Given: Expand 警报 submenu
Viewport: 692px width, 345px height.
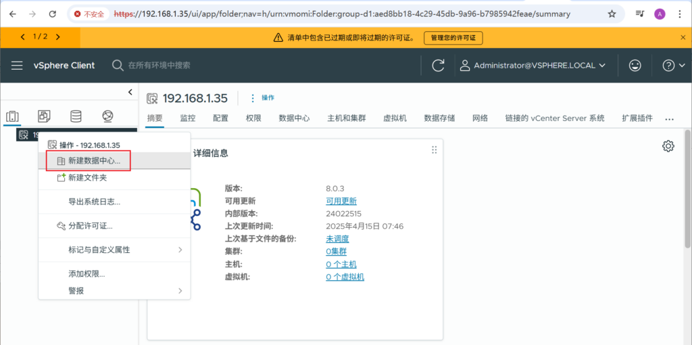Looking at the screenshot, I should click(x=114, y=290).
